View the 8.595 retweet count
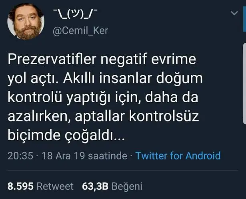Image resolution: width=246 pixels, height=199 pixels. (20, 186)
